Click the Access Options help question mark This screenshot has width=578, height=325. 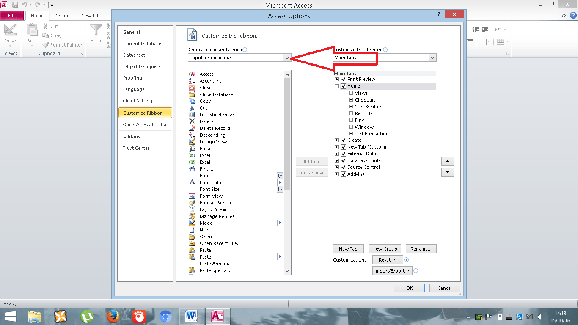[438, 14]
